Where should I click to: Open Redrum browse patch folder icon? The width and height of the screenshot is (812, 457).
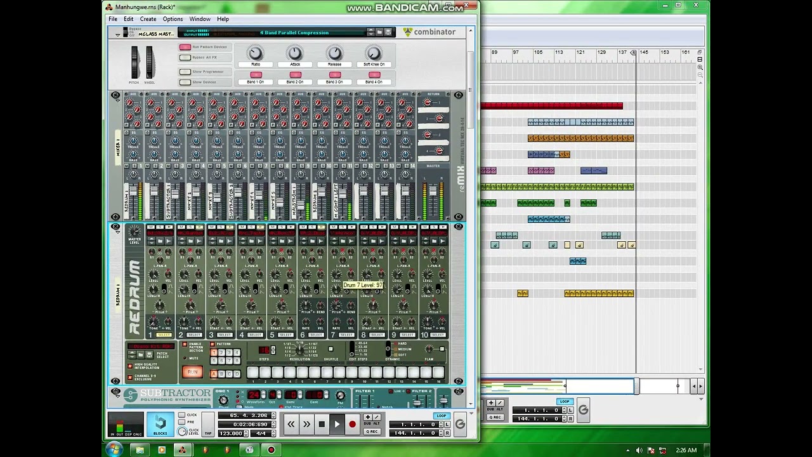[x=140, y=355]
